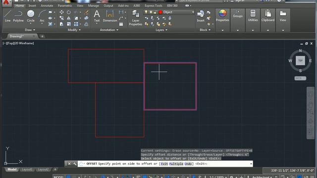The image size is (317, 178).
Task: Click the Hatch tool icon in Draw panel
Action: point(51,24)
